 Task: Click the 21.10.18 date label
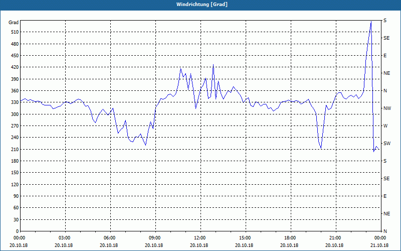(x=379, y=245)
